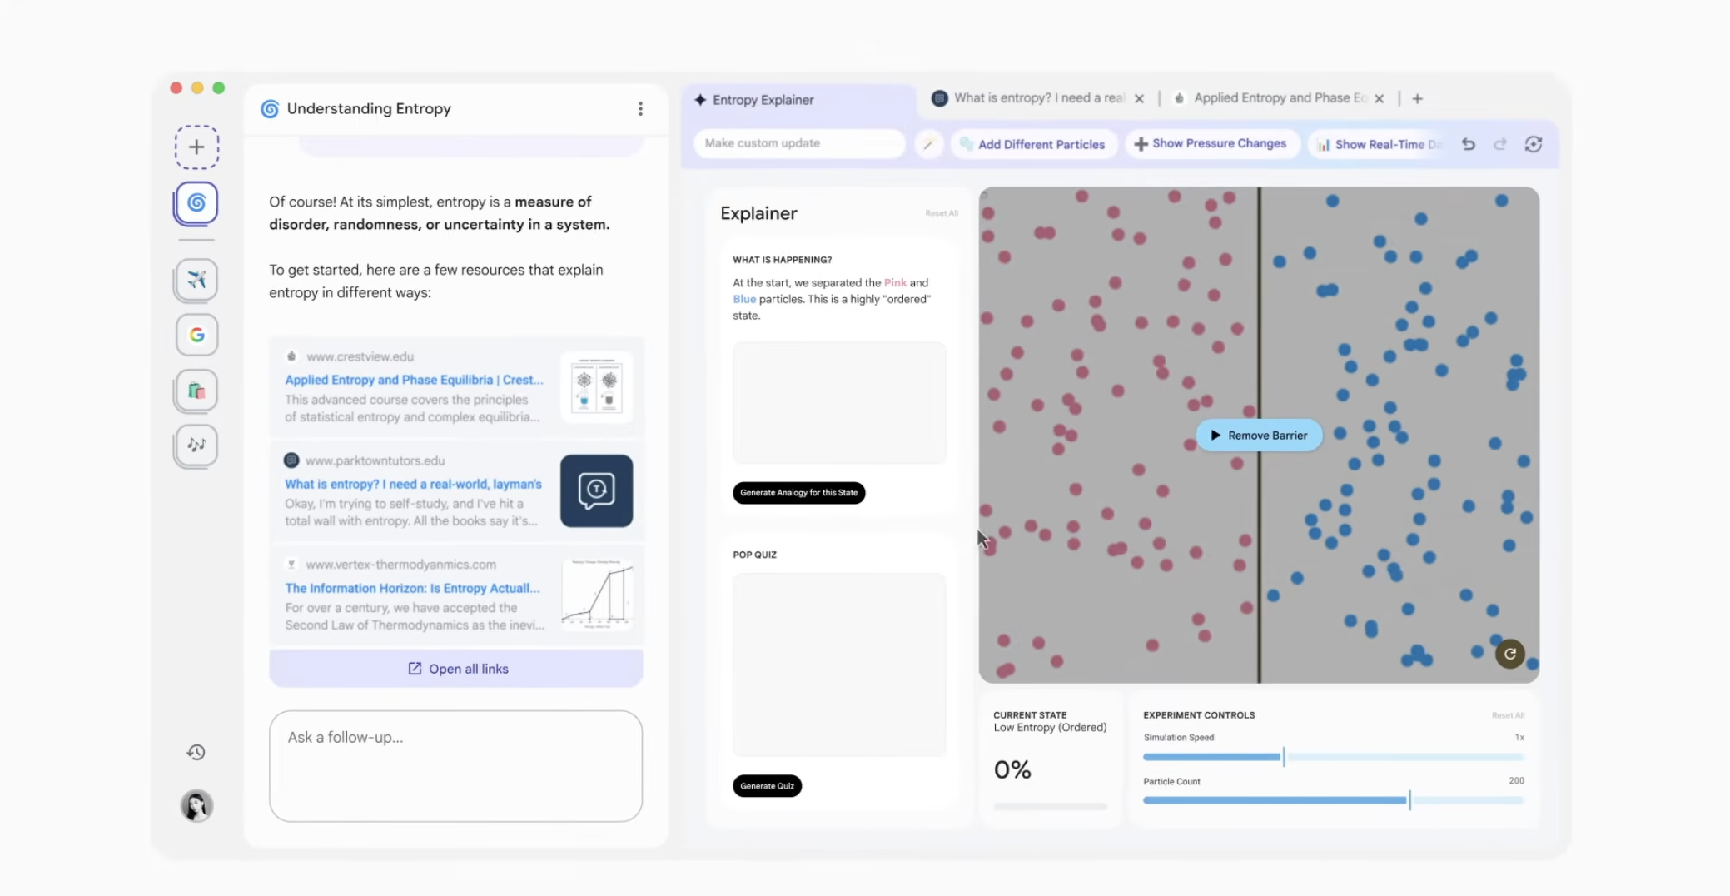Click the new tab plus icon in sidebar
Viewport: 1730px width, 896px height.
tap(196, 147)
